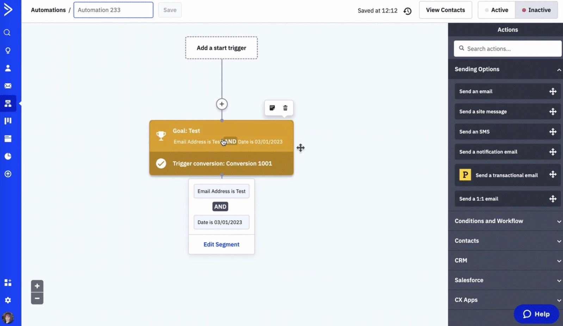The width and height of the screenshot is (563, 326).
Task: Open Contacts from the left sidebar
Action: click(8, 68)
